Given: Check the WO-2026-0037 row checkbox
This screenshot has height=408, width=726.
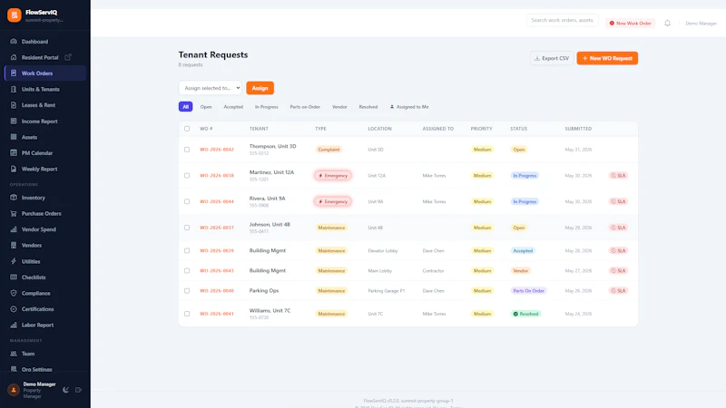Looking at the screenshot, I should (x=187, y=228).
